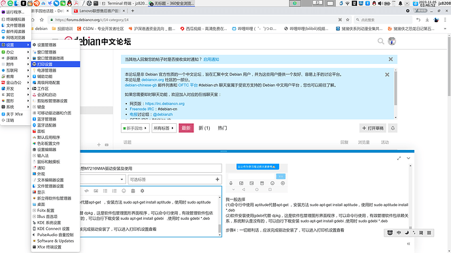
Task: Expand the 新手园地 category dropdown
Action: 135,128
